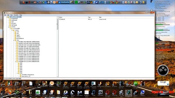The height and width of the screenshot is (98, 175).
Task: Select the 0003 subkey
Action: tap(21, 68)
